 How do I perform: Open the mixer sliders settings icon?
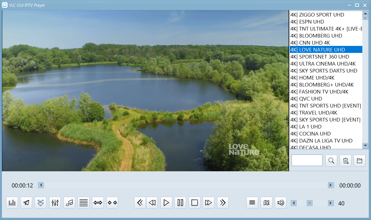point(55,203)
